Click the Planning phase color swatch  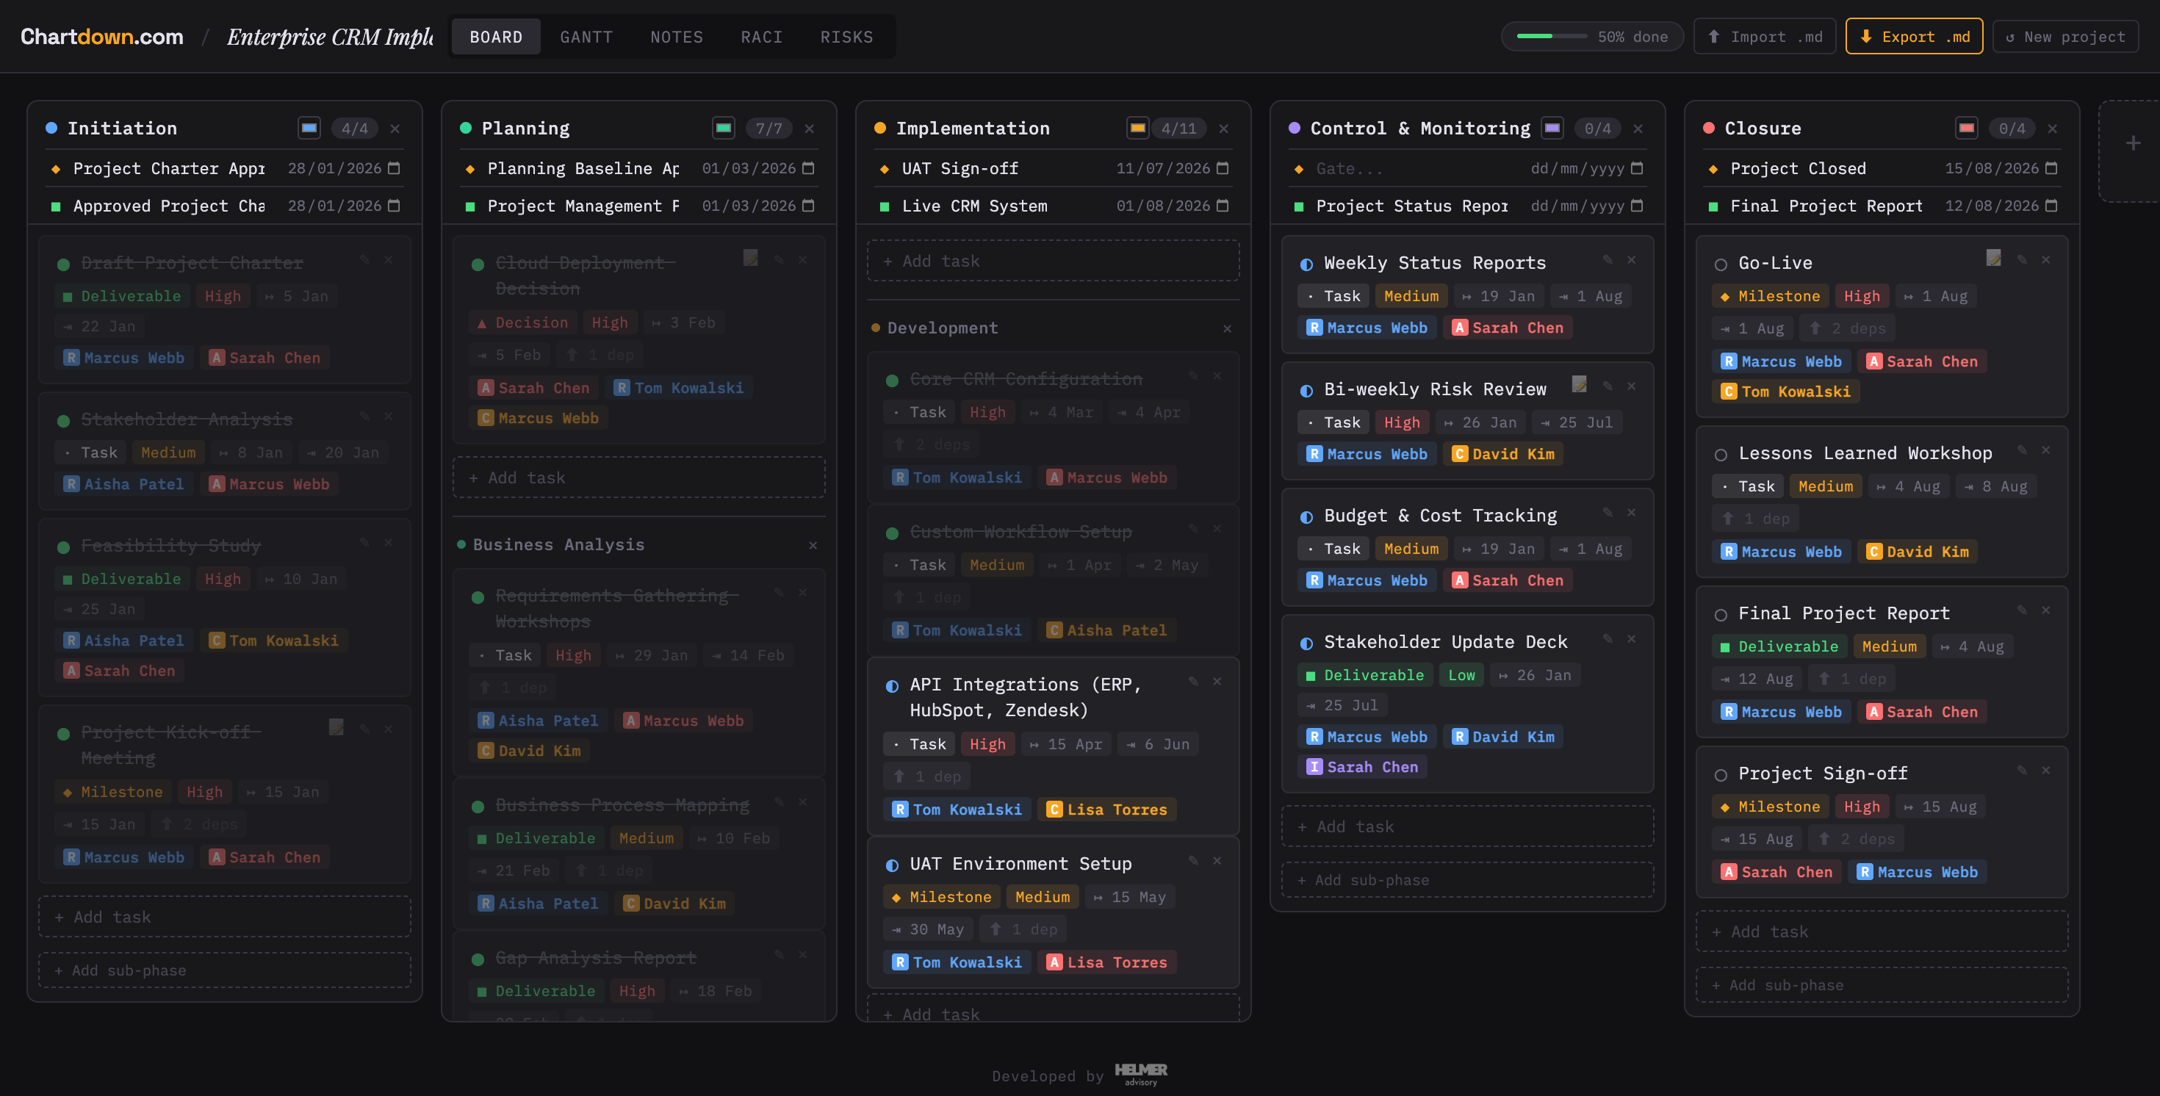coord(723,128)
